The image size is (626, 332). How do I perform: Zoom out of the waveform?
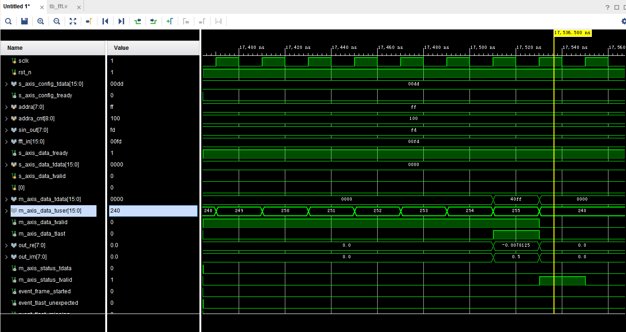pyautogui.click(x=57, y=21)
